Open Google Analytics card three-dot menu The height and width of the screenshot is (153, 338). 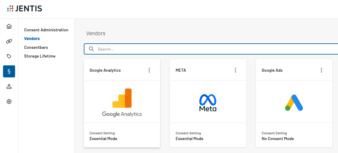149,70
